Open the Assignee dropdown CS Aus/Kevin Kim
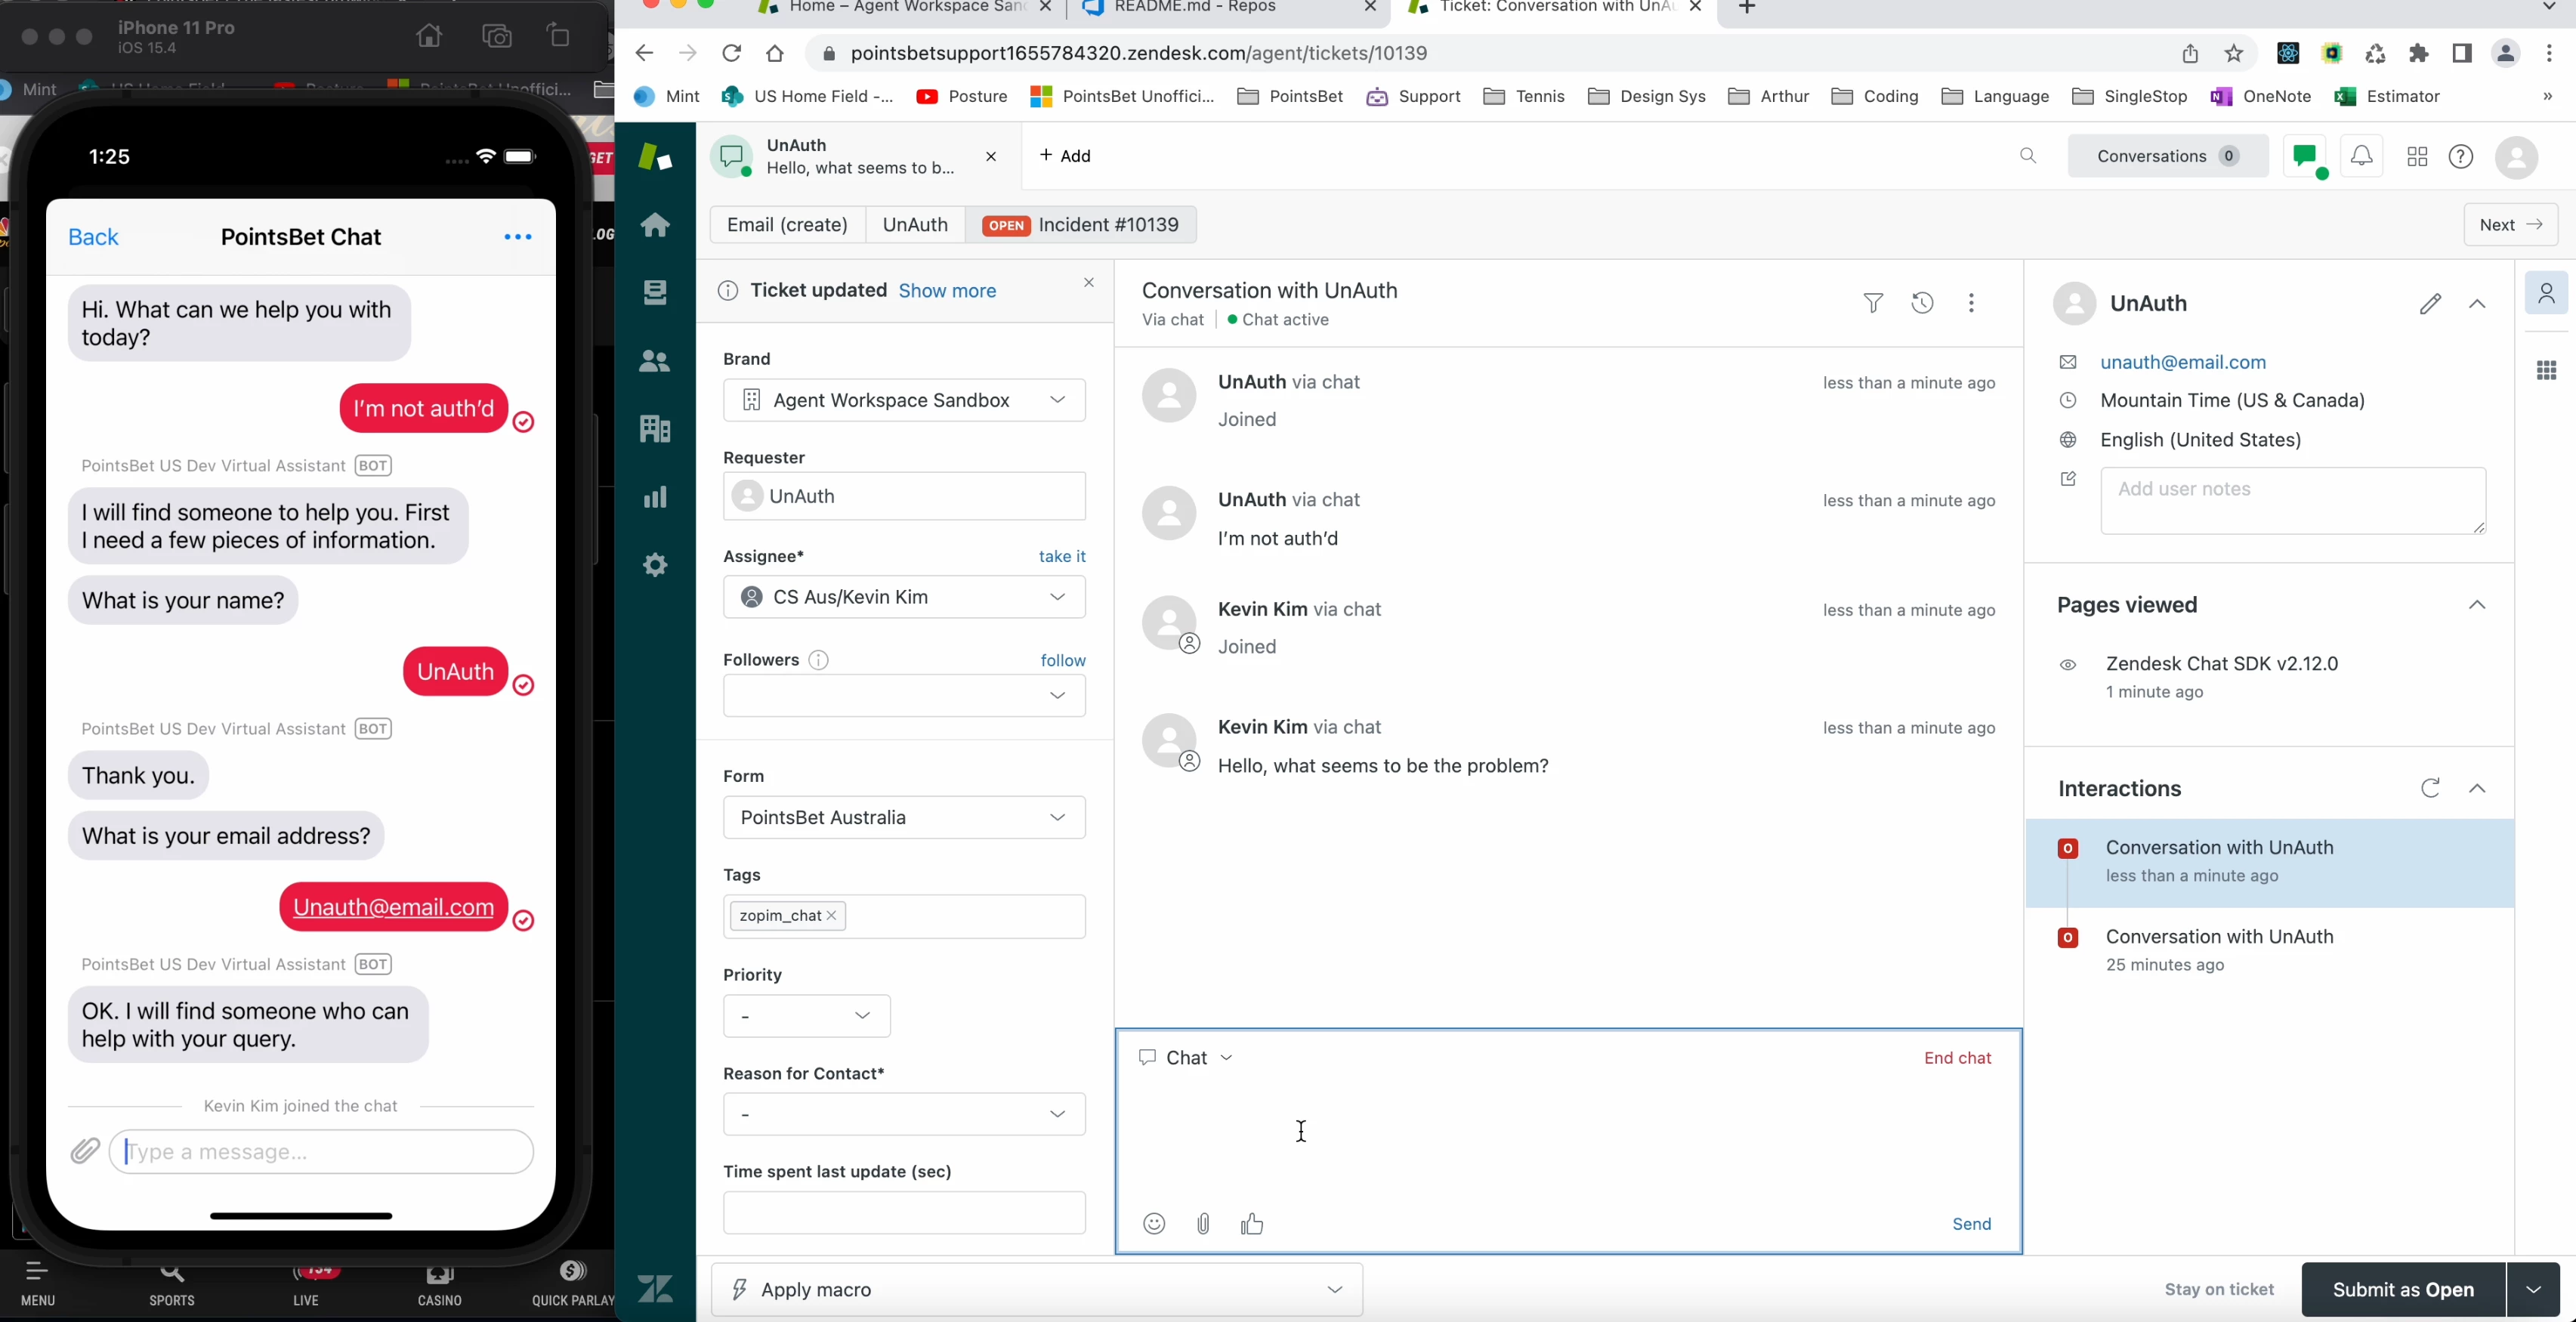 click(904, 597)
